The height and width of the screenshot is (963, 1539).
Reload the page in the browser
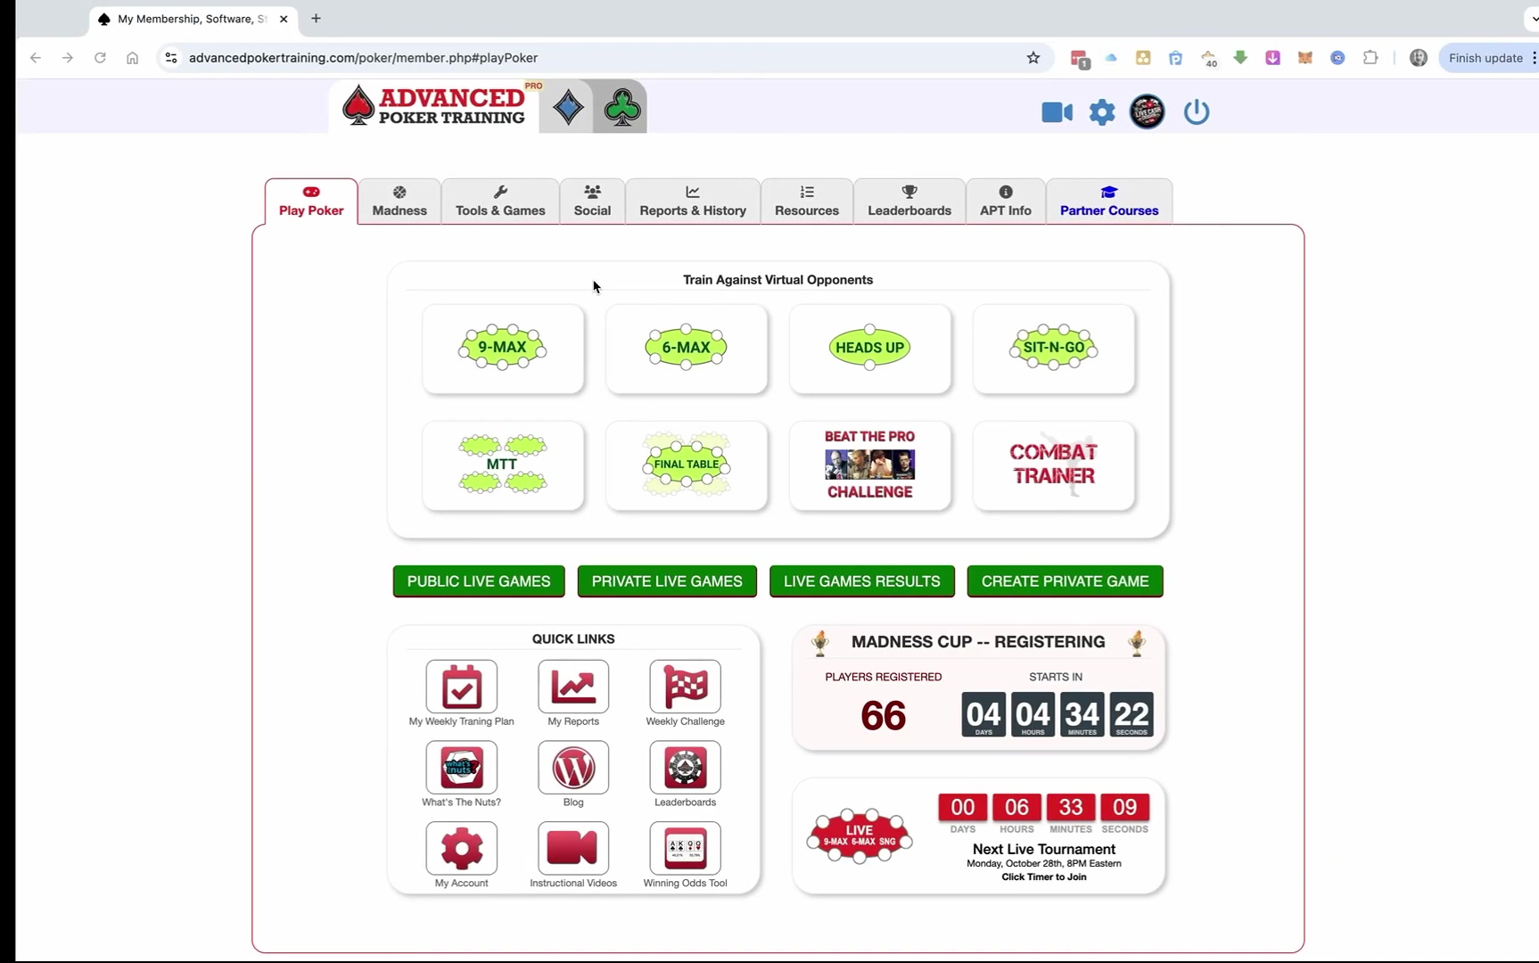click(100, 58)
